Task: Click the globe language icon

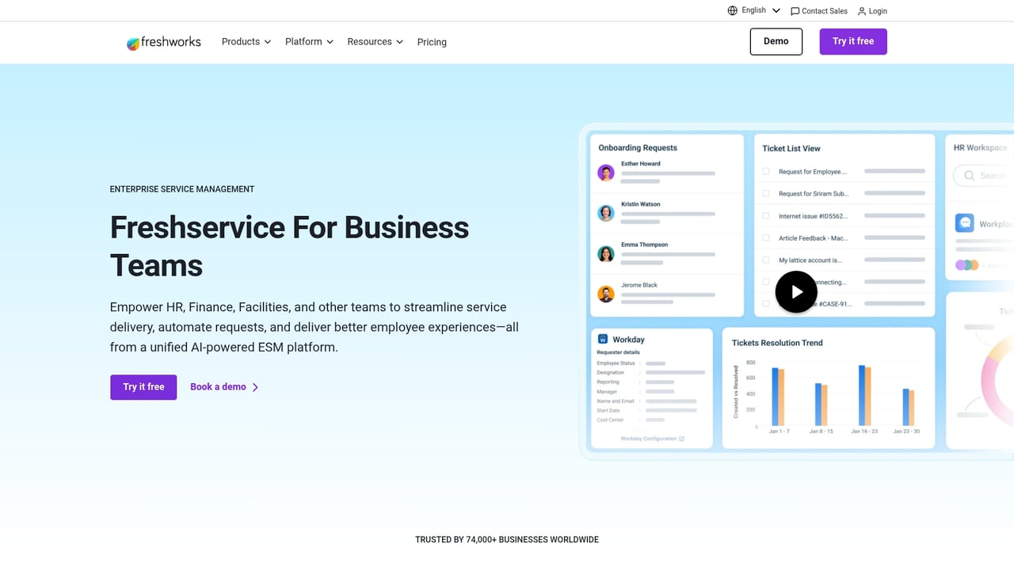Action: (733, 10)
